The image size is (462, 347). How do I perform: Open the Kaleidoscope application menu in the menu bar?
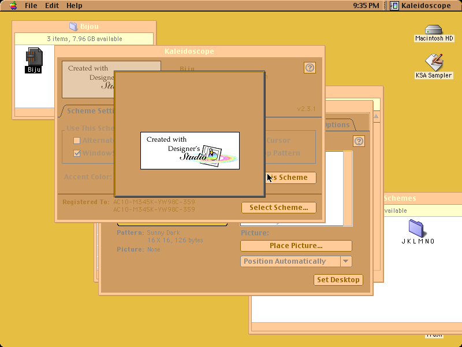point(420,6)
